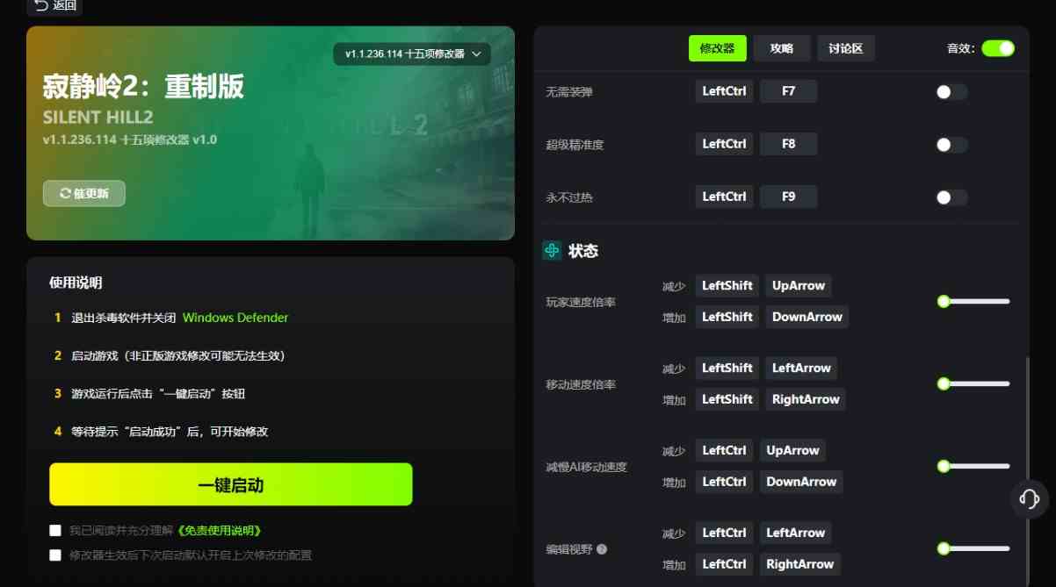
Task: Click LeftShift key for 玩家速度倍率 减少
Action: (x=727, y=286)
